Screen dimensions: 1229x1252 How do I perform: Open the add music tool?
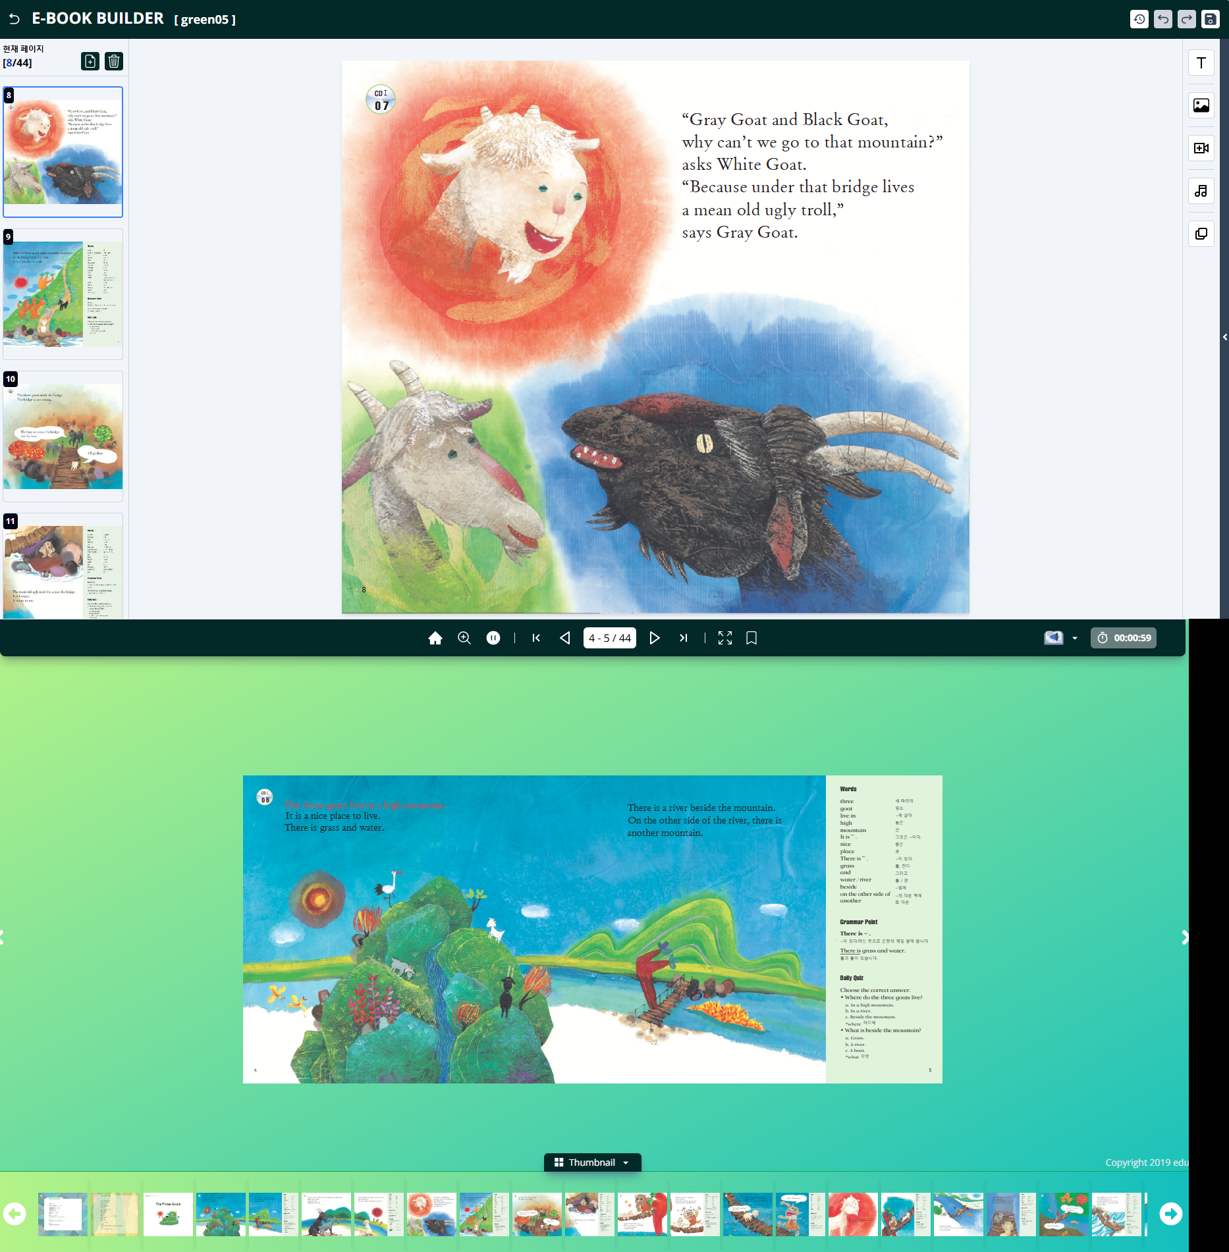click(1201, 191)
